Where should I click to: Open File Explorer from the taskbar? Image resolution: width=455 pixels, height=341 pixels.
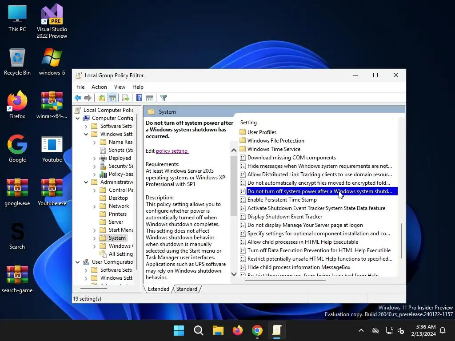click(218, 330)
